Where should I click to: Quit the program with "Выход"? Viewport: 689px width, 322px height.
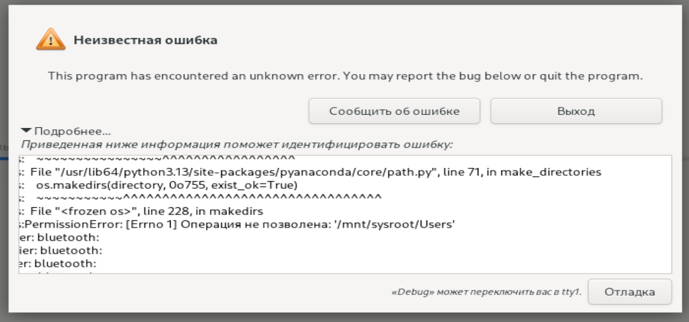pos(575,111)
